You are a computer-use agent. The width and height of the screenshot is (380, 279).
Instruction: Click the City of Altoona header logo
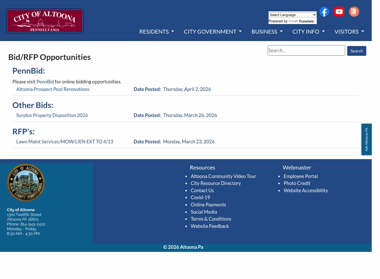coord(45,21)
